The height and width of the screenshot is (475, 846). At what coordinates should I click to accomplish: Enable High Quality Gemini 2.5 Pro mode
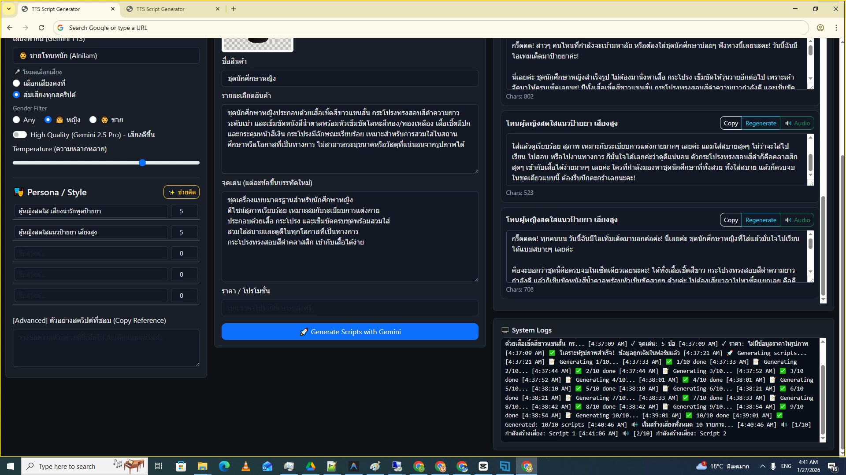[20, 135]
